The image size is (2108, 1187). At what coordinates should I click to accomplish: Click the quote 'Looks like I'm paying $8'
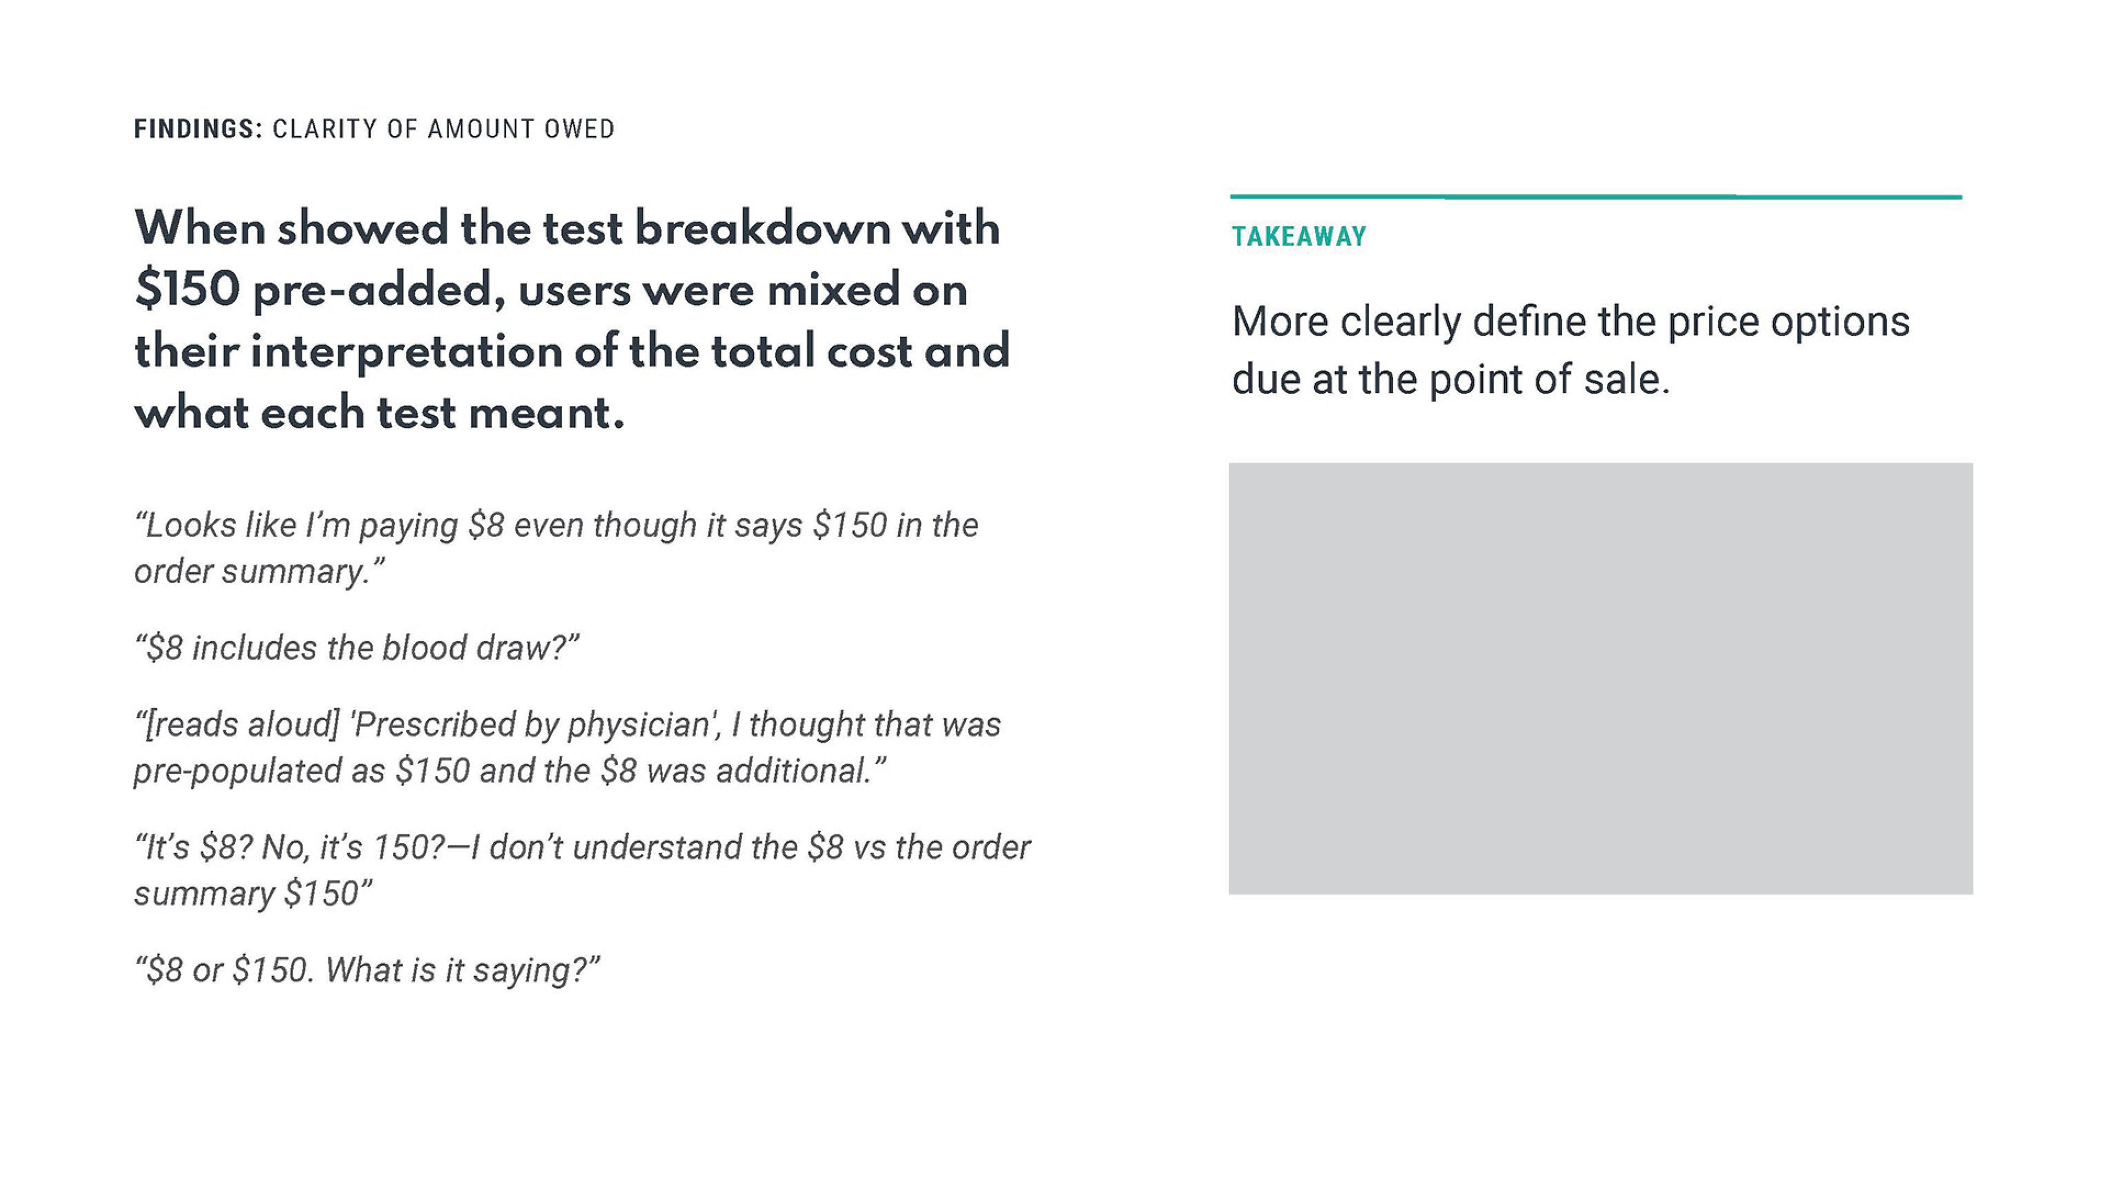tap(557, 548)
